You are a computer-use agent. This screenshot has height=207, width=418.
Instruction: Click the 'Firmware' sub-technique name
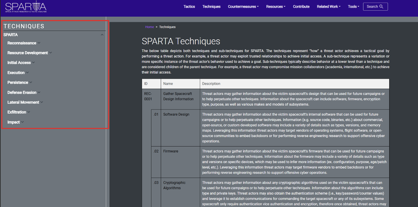coord(171,151)
